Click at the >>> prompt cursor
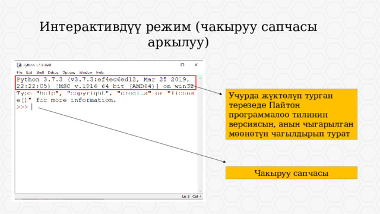380x214 pixels. pos(32,107)
